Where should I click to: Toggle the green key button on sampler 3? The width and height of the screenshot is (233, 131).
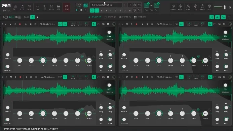point(65,77)
